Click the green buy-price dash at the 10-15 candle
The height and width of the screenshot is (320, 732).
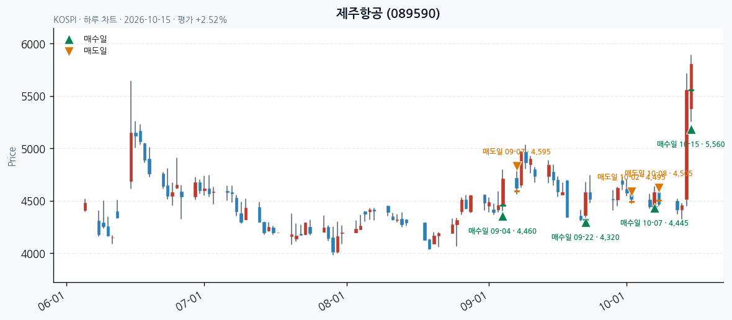692,90
